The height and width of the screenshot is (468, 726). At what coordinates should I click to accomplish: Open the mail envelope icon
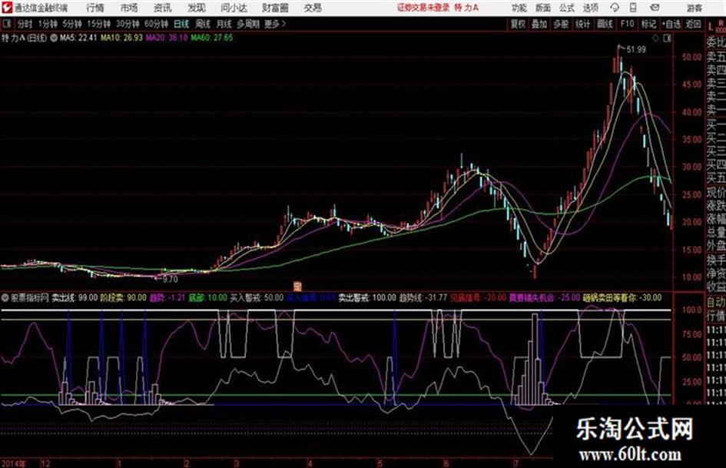tap(655, 8)
